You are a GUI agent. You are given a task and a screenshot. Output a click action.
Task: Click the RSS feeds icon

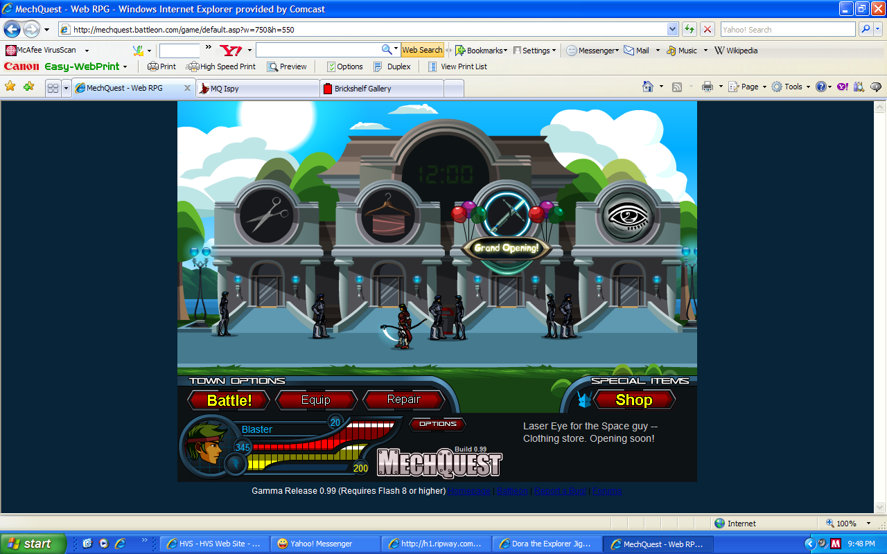click(677, 87)
